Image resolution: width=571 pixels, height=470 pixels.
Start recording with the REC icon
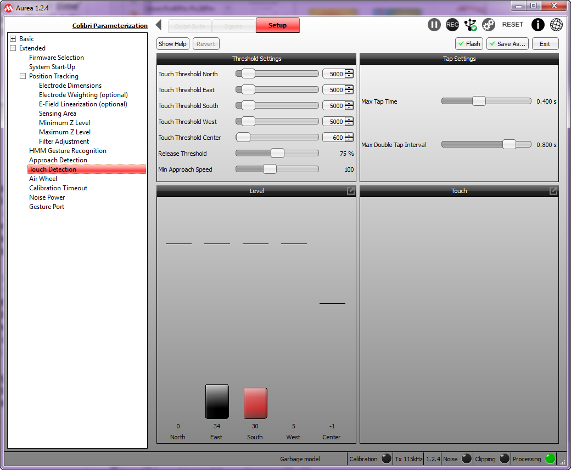452,25
